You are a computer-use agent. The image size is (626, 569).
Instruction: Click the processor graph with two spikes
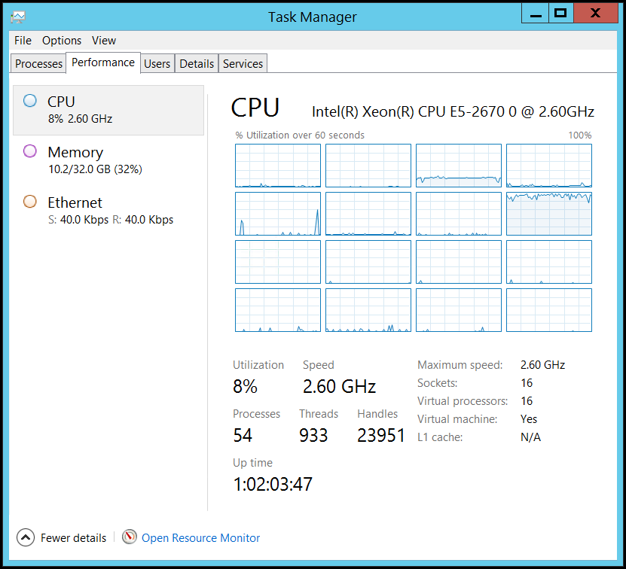coord(278,214)
